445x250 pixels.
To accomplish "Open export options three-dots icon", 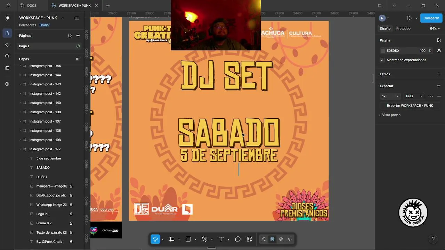I will pyautogui.click(x=431, y=96).
